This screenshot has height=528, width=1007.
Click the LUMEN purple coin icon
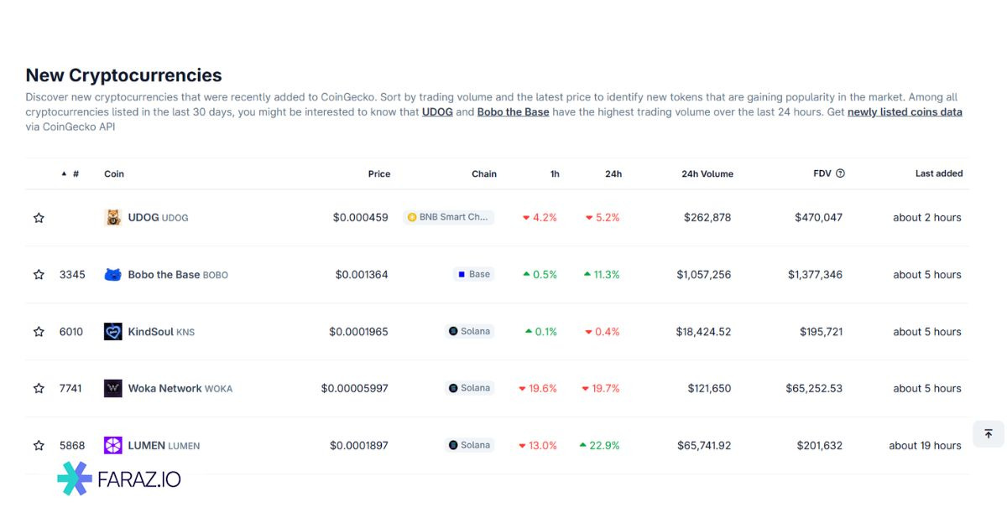pyautogui.click(x=112, y=446)
